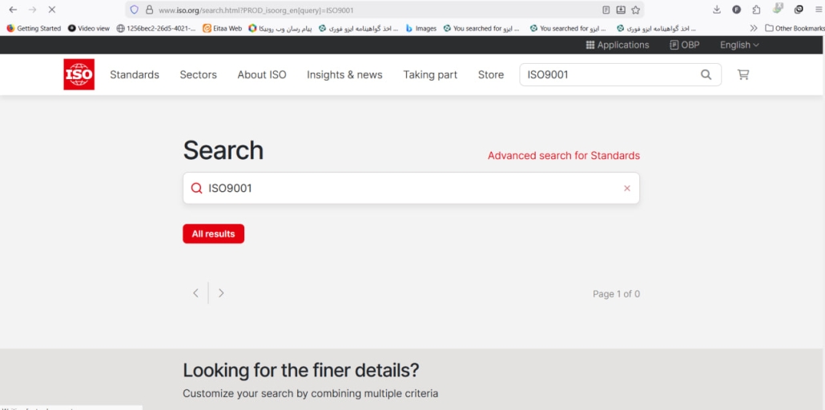
Task: Stop page loading with the X button
Action: click(x=52, y=10)
